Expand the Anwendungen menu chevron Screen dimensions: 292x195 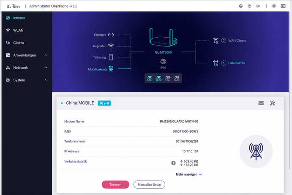pos(46,55)
